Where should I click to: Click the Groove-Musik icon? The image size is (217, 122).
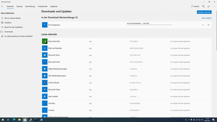[x=45, y=83]
